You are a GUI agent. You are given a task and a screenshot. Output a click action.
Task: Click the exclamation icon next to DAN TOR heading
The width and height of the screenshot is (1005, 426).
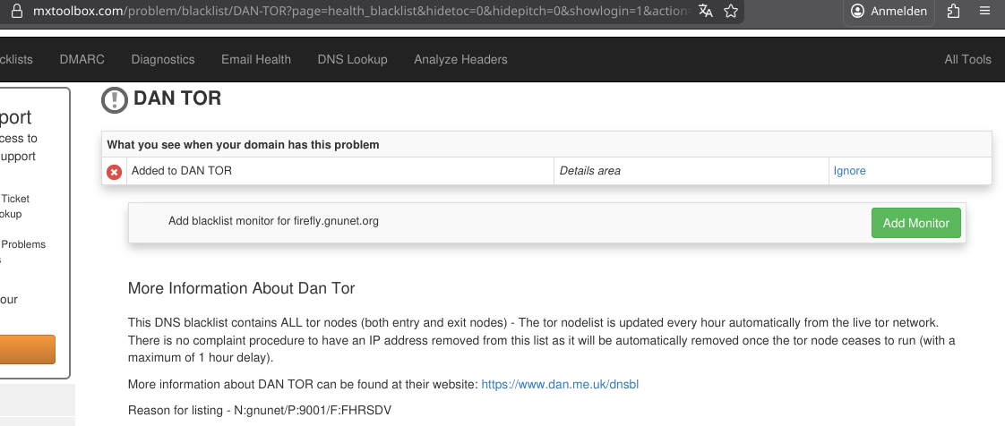tap(115, 100)
